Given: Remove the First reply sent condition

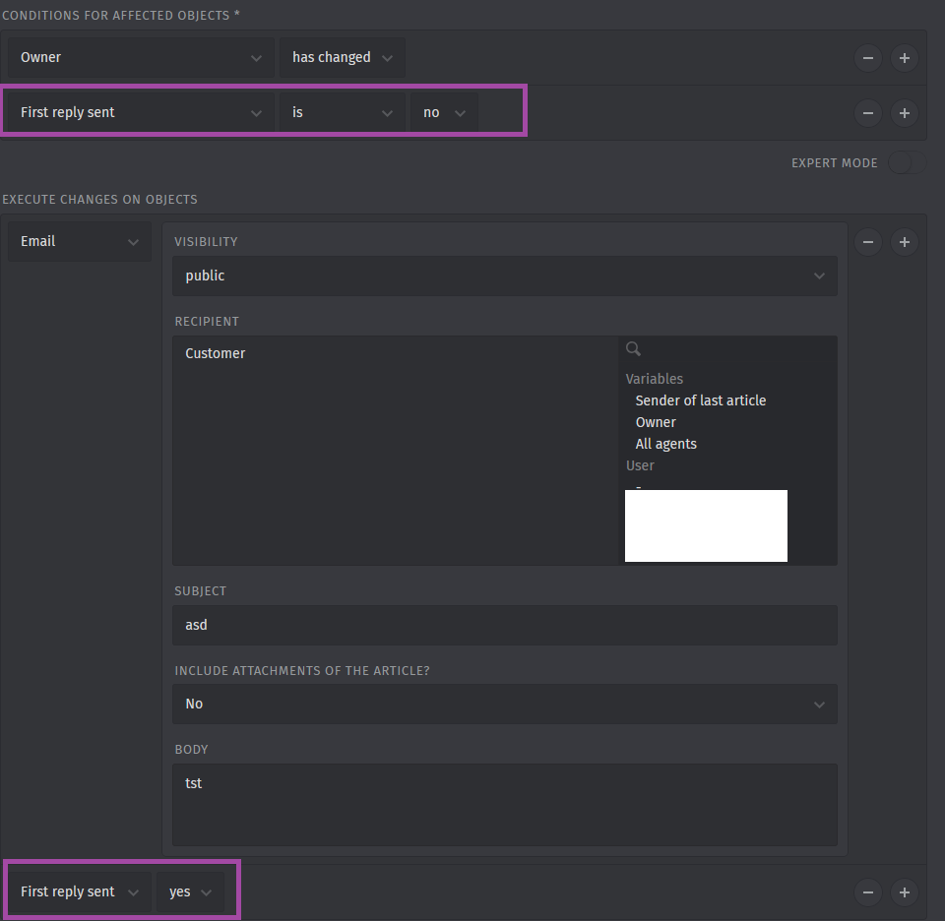Looking at the screenshot, I should [868, 113].
